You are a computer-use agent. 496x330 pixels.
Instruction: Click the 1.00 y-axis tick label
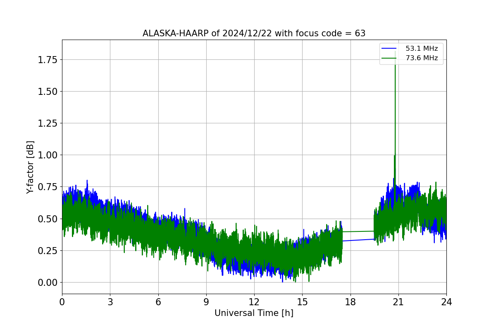(47, 155)
